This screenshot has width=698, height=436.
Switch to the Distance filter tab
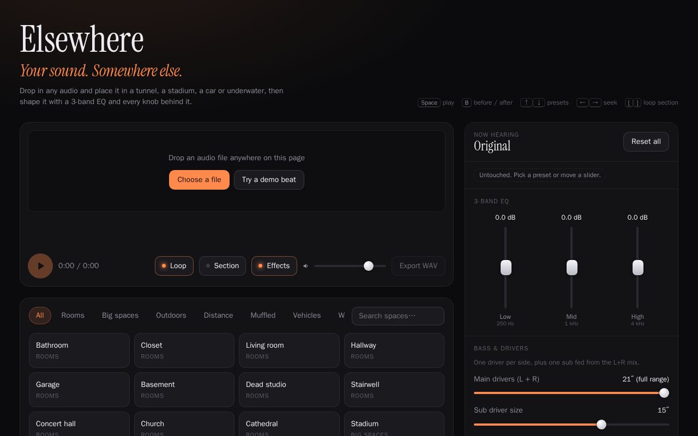point(219,316)
